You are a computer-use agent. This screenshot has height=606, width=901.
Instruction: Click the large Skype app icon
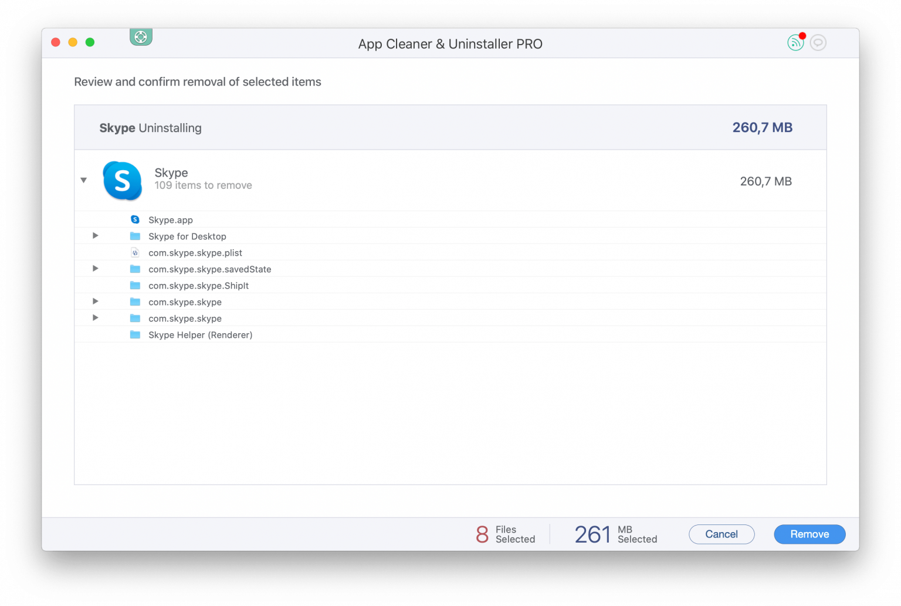[122, 181]
